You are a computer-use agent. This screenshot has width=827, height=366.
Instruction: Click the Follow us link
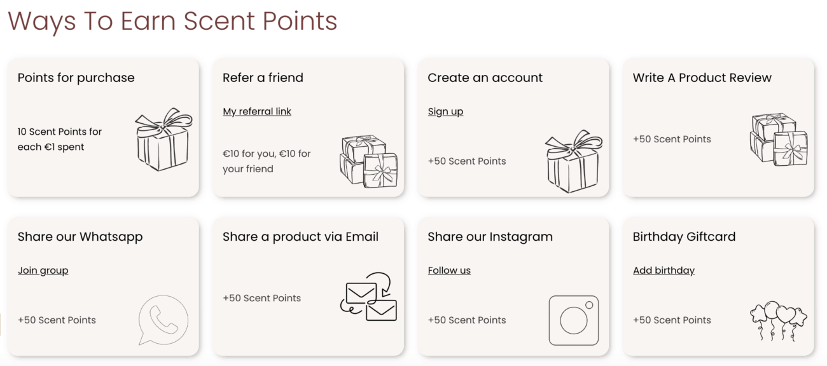click(449, 270)
